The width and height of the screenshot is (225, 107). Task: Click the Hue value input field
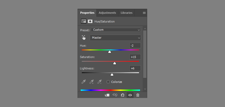pyautogui.click(x=135, y=46)
